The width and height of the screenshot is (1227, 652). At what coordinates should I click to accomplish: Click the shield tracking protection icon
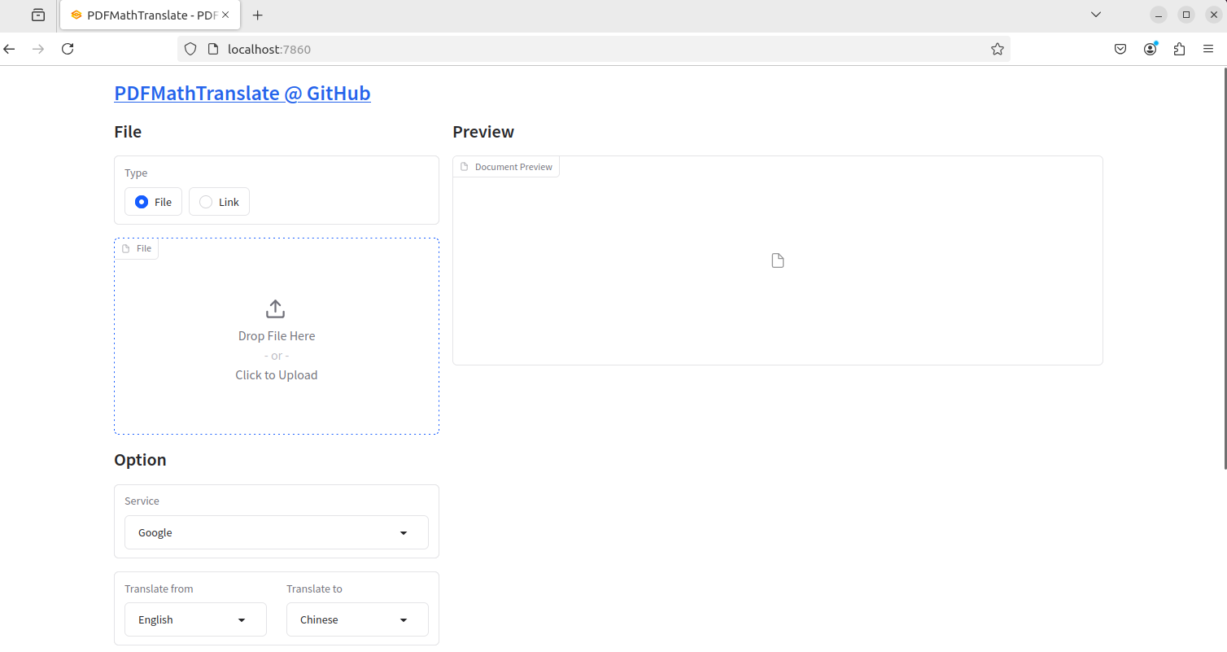point(190,49)
